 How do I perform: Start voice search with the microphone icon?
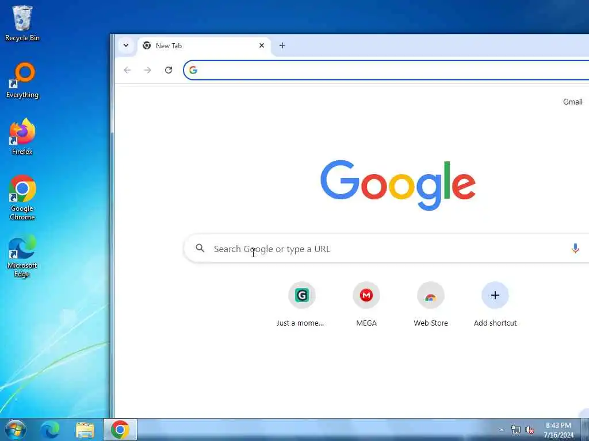click(575, 248)
